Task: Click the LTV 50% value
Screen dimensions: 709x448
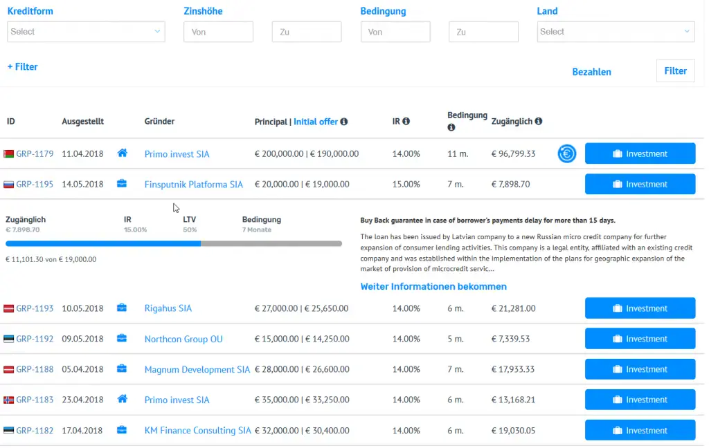Action: pyautogui.click(x=190, y=230)
